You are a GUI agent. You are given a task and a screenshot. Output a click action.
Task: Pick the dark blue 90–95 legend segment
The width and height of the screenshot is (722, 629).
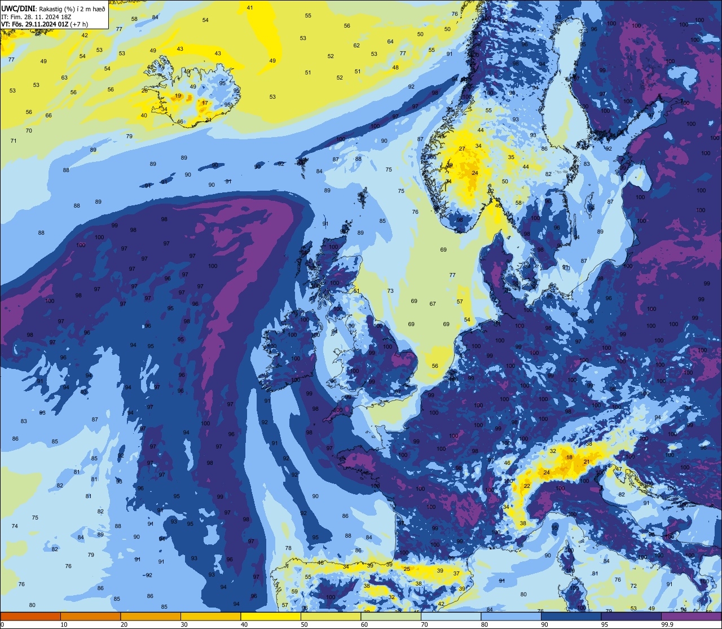(x=571, y=616)
